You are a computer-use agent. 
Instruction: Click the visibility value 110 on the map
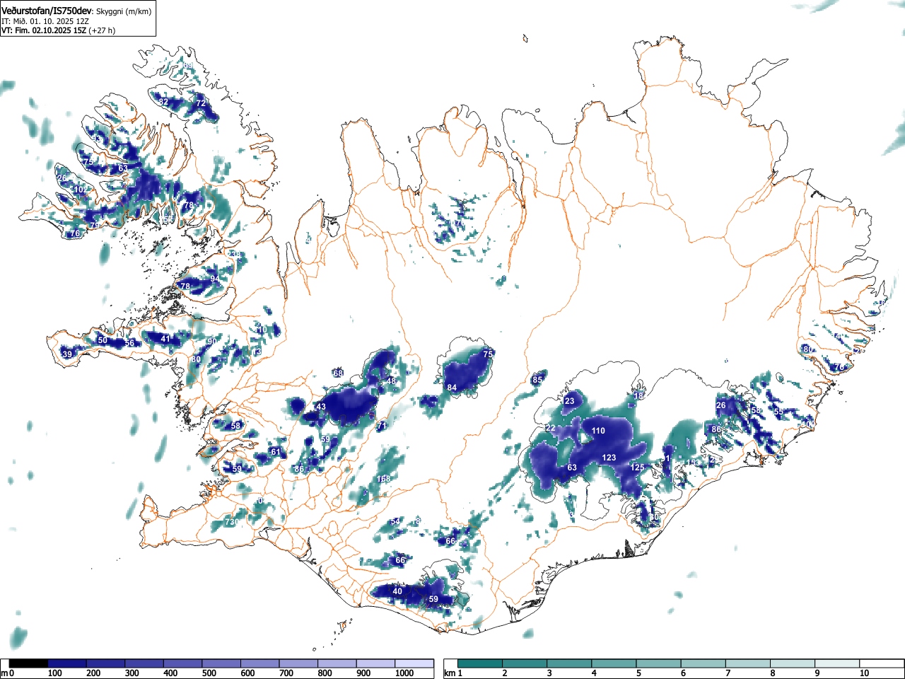click(598, 431)
